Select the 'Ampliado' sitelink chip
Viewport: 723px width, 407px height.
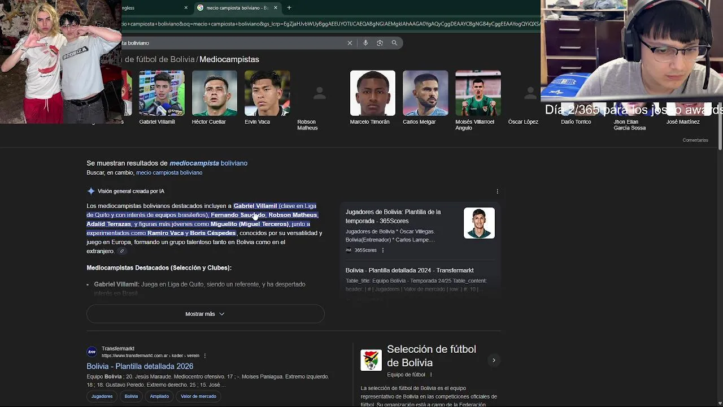(x=159, y=396)
